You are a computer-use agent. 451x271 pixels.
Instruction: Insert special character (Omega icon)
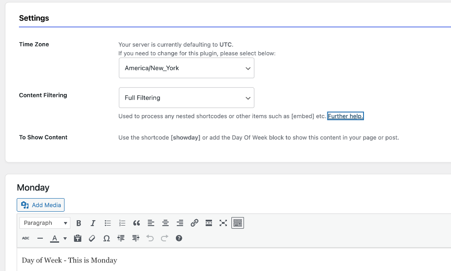106,238
